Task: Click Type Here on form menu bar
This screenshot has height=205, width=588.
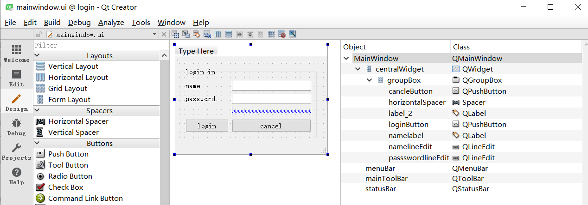Action: tap(196, 51)
